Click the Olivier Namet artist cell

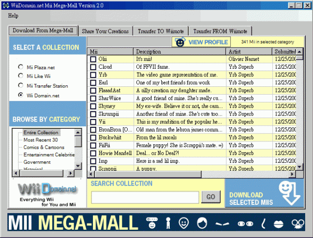[244, 59]
